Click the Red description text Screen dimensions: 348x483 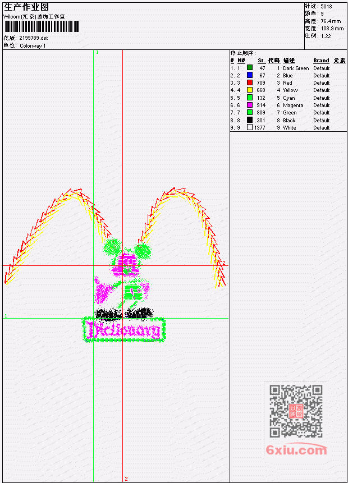point(287,83)
